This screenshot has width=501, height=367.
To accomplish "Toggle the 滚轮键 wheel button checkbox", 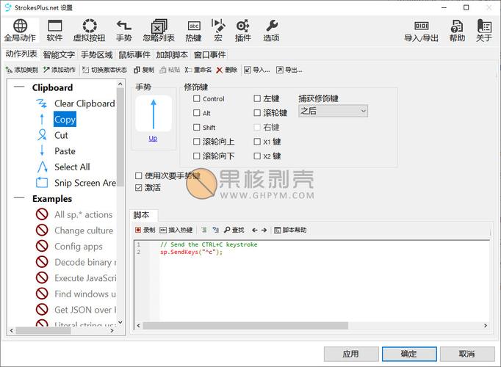I will pyautogui.click(x=257, y=112).
